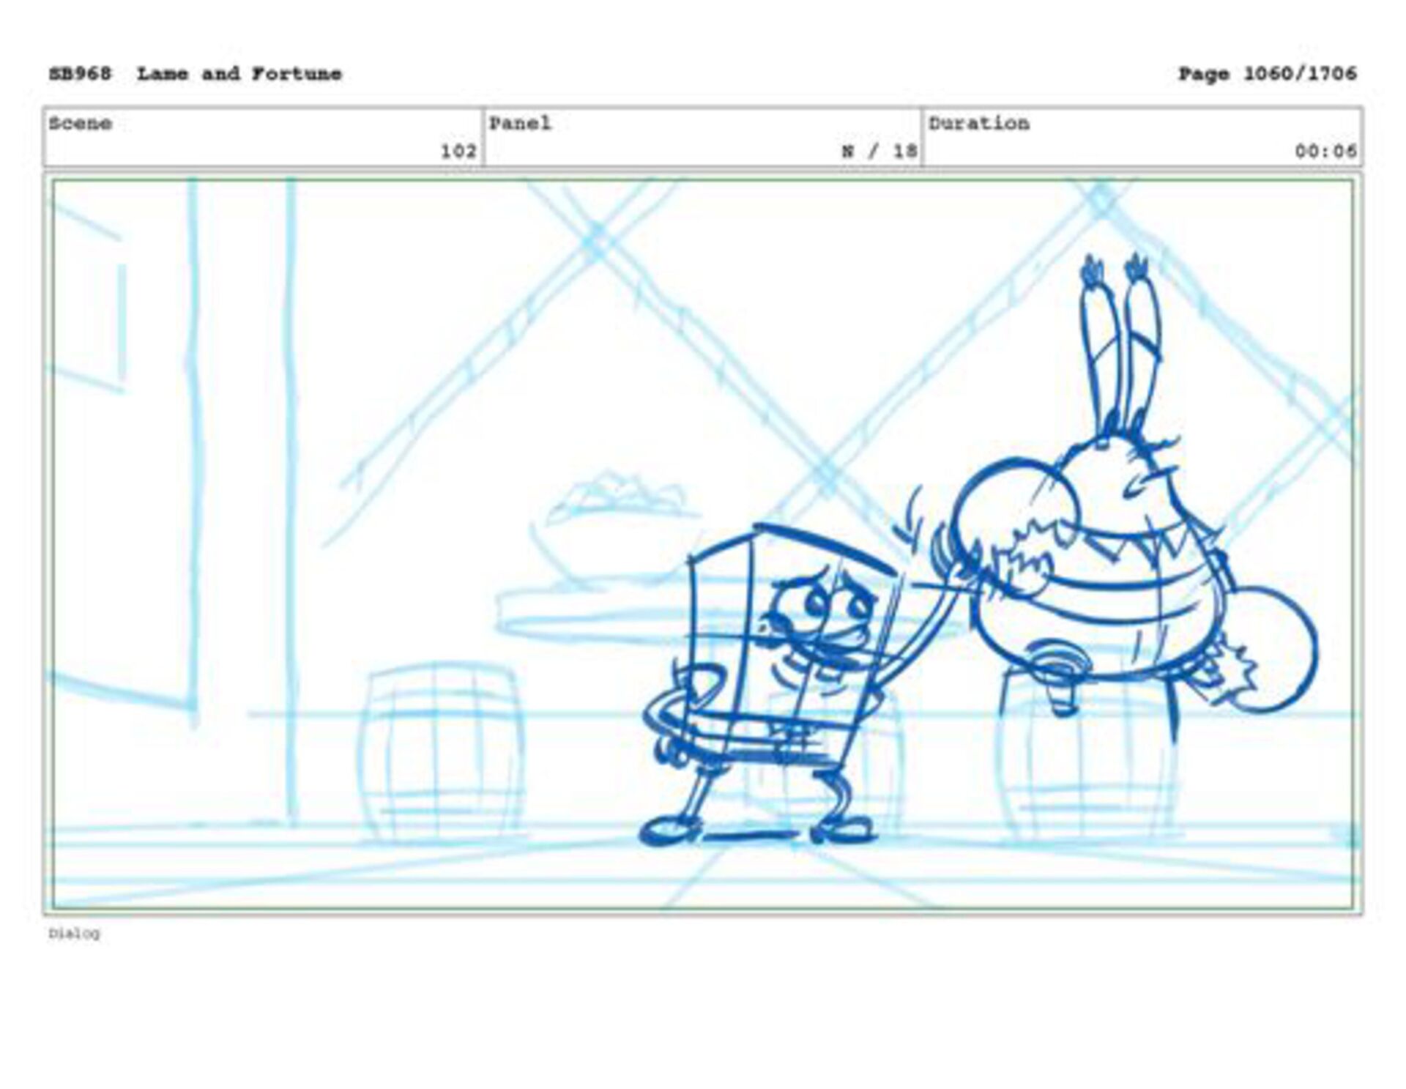
Task: Select the panel count 'N / 18'
Action: [879, 151]
